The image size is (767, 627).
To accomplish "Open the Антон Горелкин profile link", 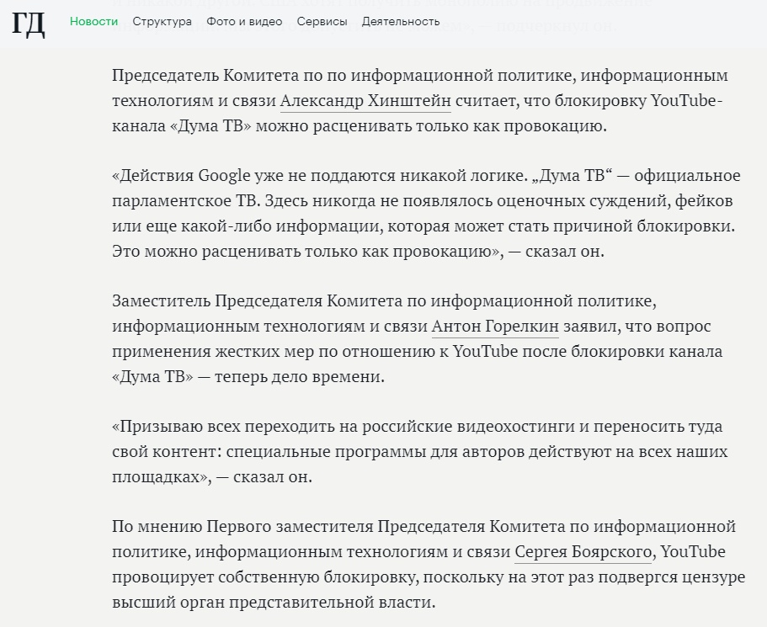I will tap(495, 327).
